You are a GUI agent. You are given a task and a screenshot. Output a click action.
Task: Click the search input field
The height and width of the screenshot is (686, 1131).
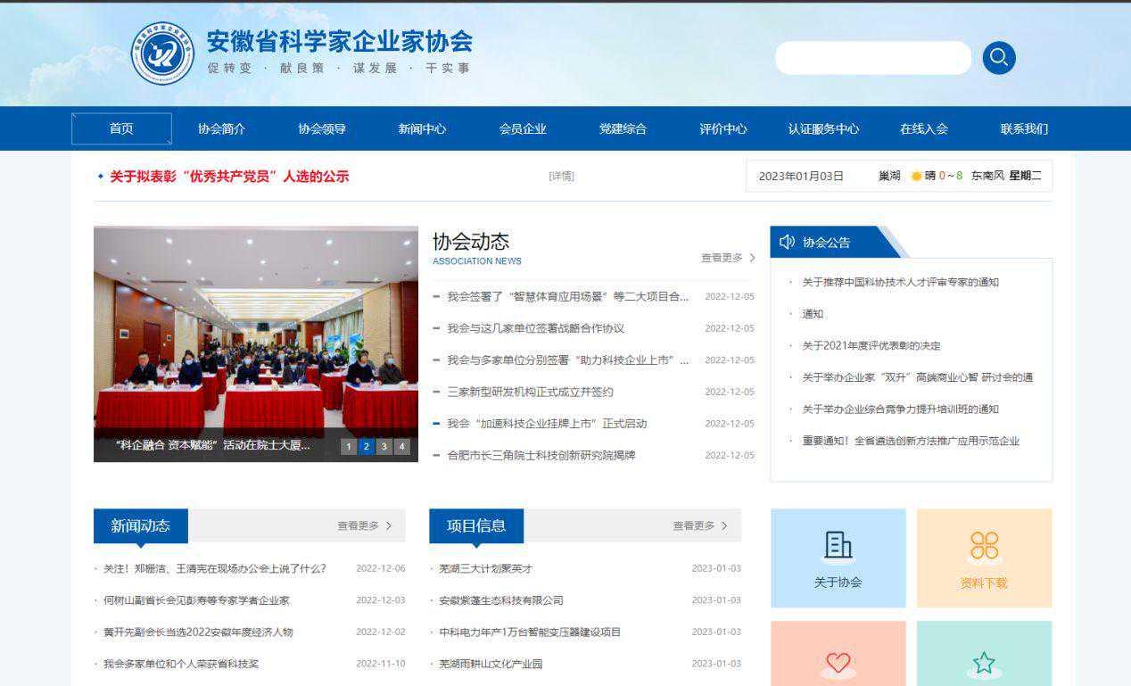tap(872, 58)
